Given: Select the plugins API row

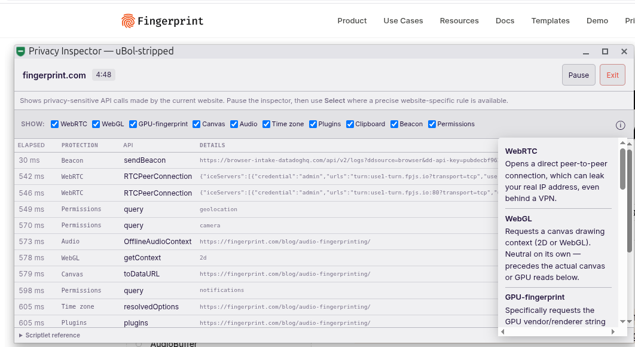Looking at the screenshot, I should click(x=257, y=322).
